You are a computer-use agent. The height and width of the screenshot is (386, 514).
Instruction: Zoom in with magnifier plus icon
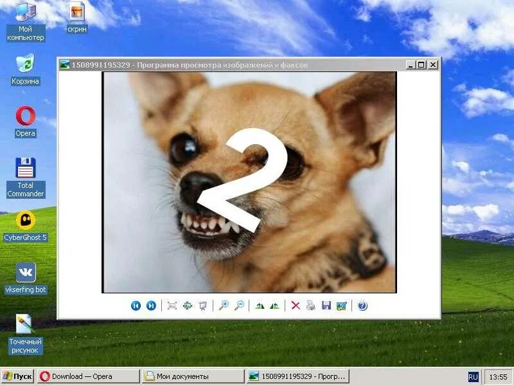pos(224,306)
